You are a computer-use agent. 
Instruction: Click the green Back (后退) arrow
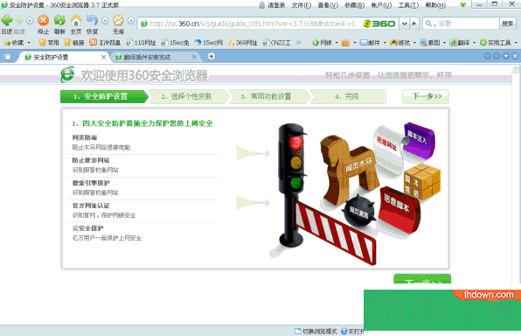click(7, 21)
